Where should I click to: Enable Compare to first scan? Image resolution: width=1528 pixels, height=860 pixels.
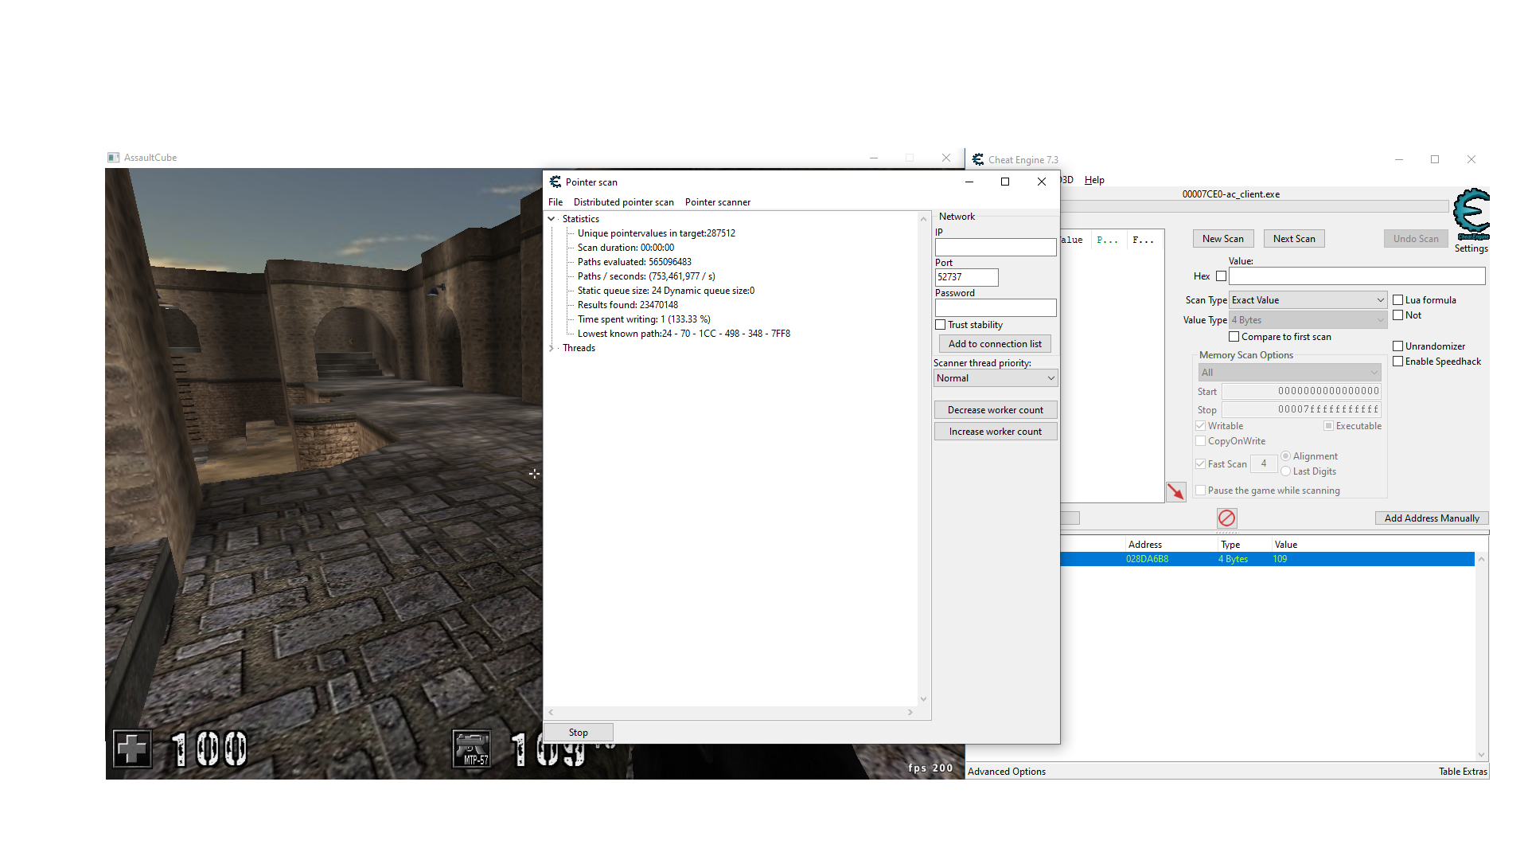(1234, 337)
